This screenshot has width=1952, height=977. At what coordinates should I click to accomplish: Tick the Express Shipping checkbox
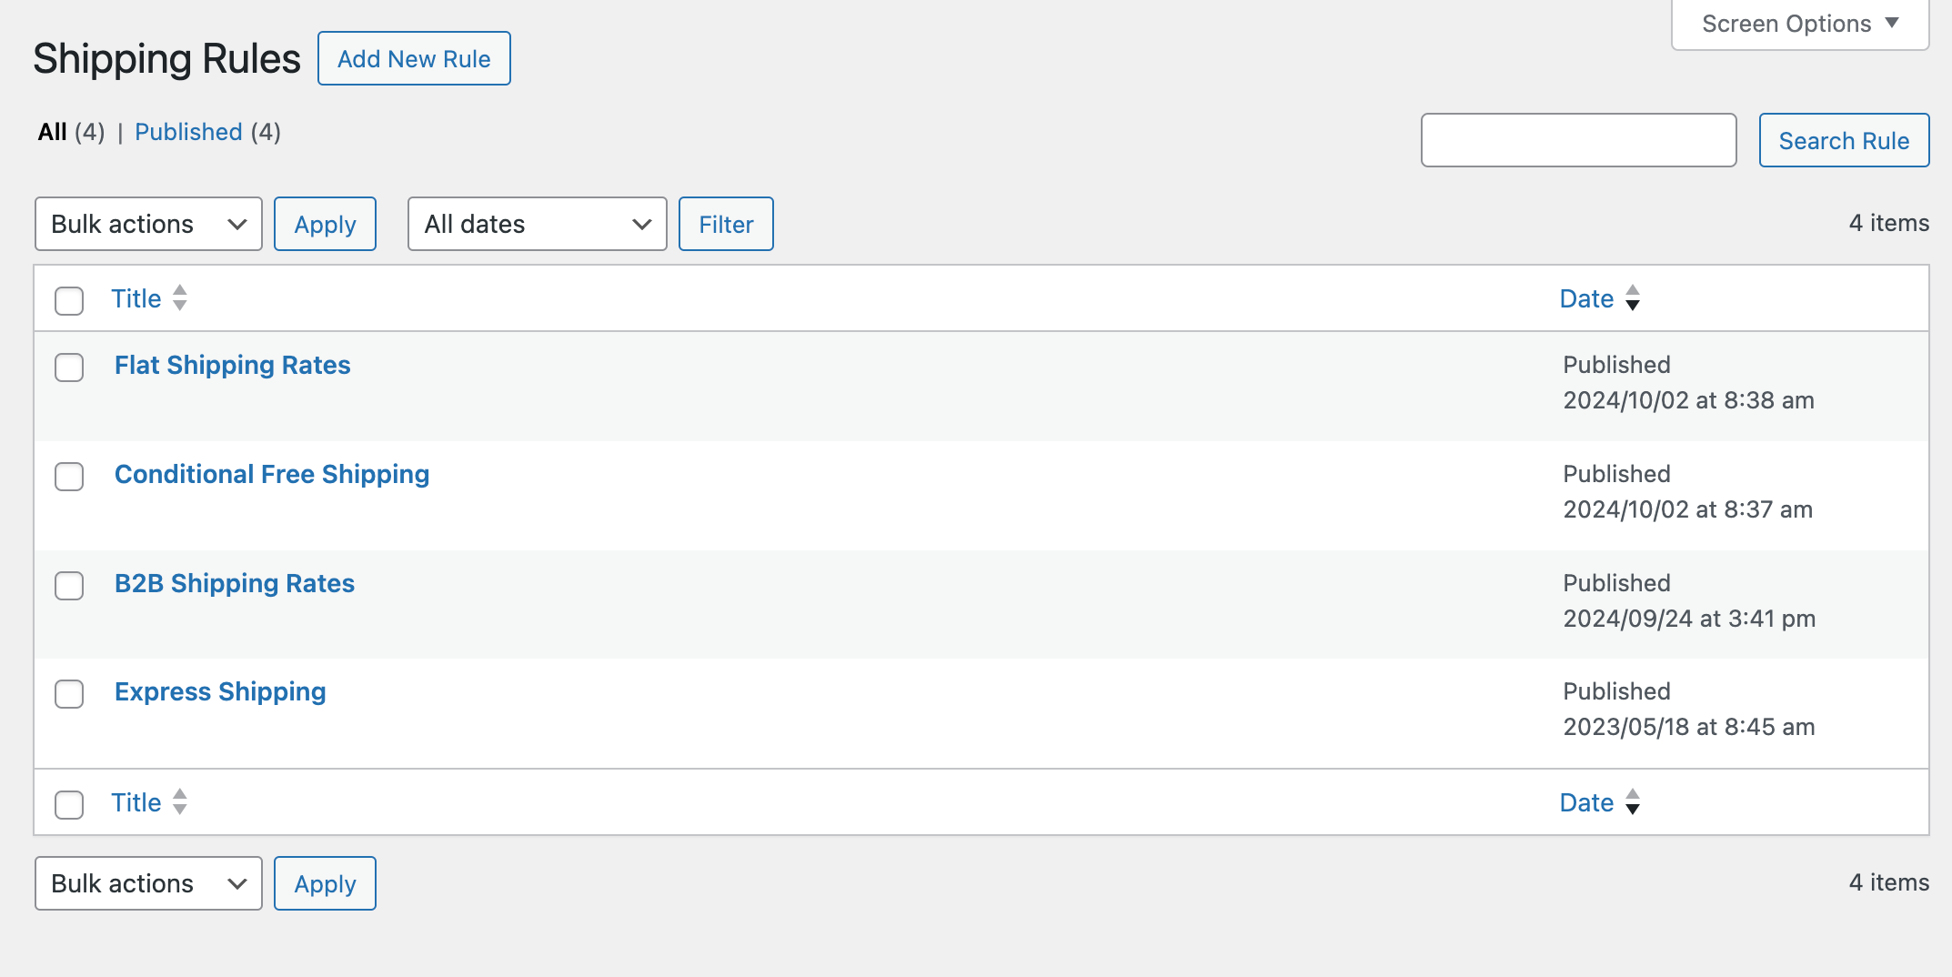(68, 694)
